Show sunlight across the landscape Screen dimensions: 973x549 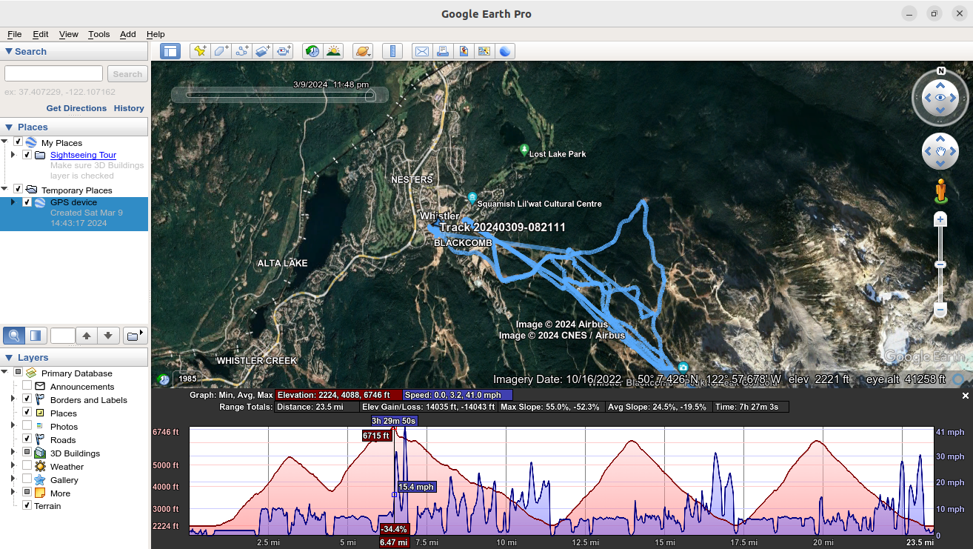pyautogui.click(x=334, y=51)
